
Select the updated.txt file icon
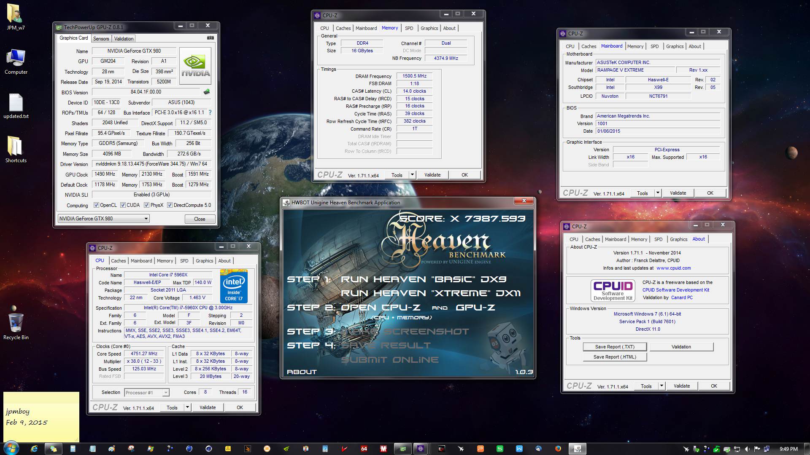[x=16, y=106]
